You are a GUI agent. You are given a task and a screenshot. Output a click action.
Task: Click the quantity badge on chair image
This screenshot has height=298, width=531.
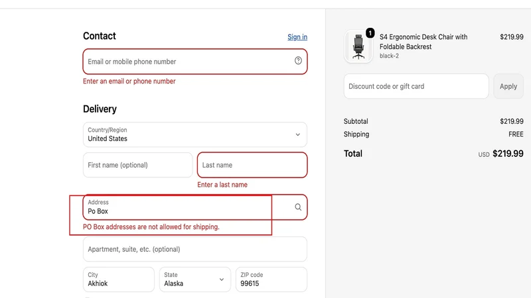pos(370,32)
